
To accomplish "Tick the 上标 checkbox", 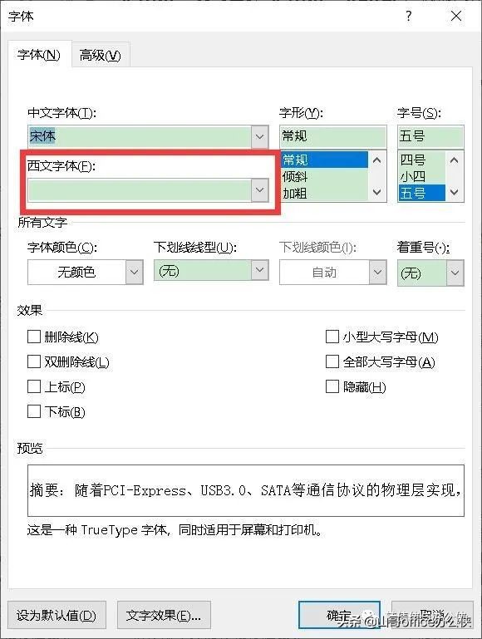I will point(34,386).
